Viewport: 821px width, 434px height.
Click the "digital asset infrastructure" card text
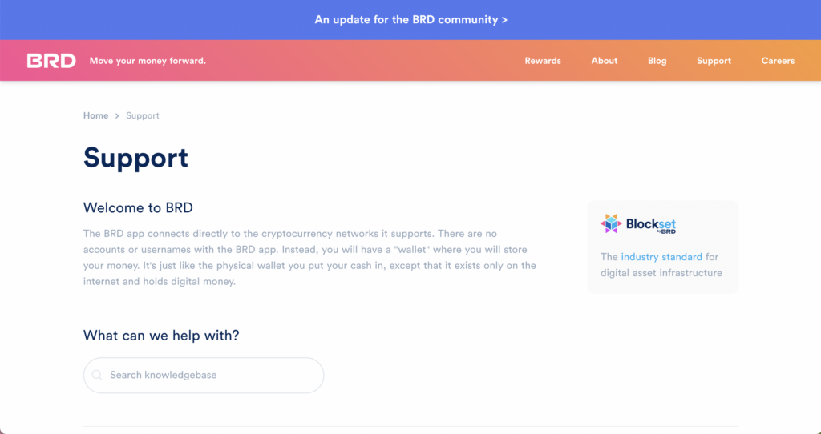[661, 273]
